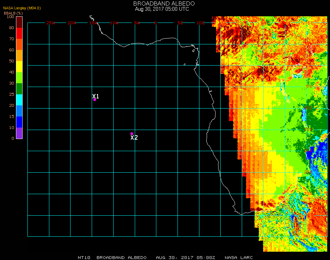Click the BBALB (%) colorbar unit label
The image size is (330, 260).
click(13, 13)
